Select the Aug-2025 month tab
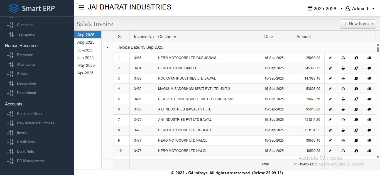The width and height of the screenshot is (380, 175). [86, 43]
